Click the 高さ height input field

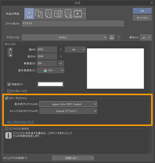click(47, 56)
